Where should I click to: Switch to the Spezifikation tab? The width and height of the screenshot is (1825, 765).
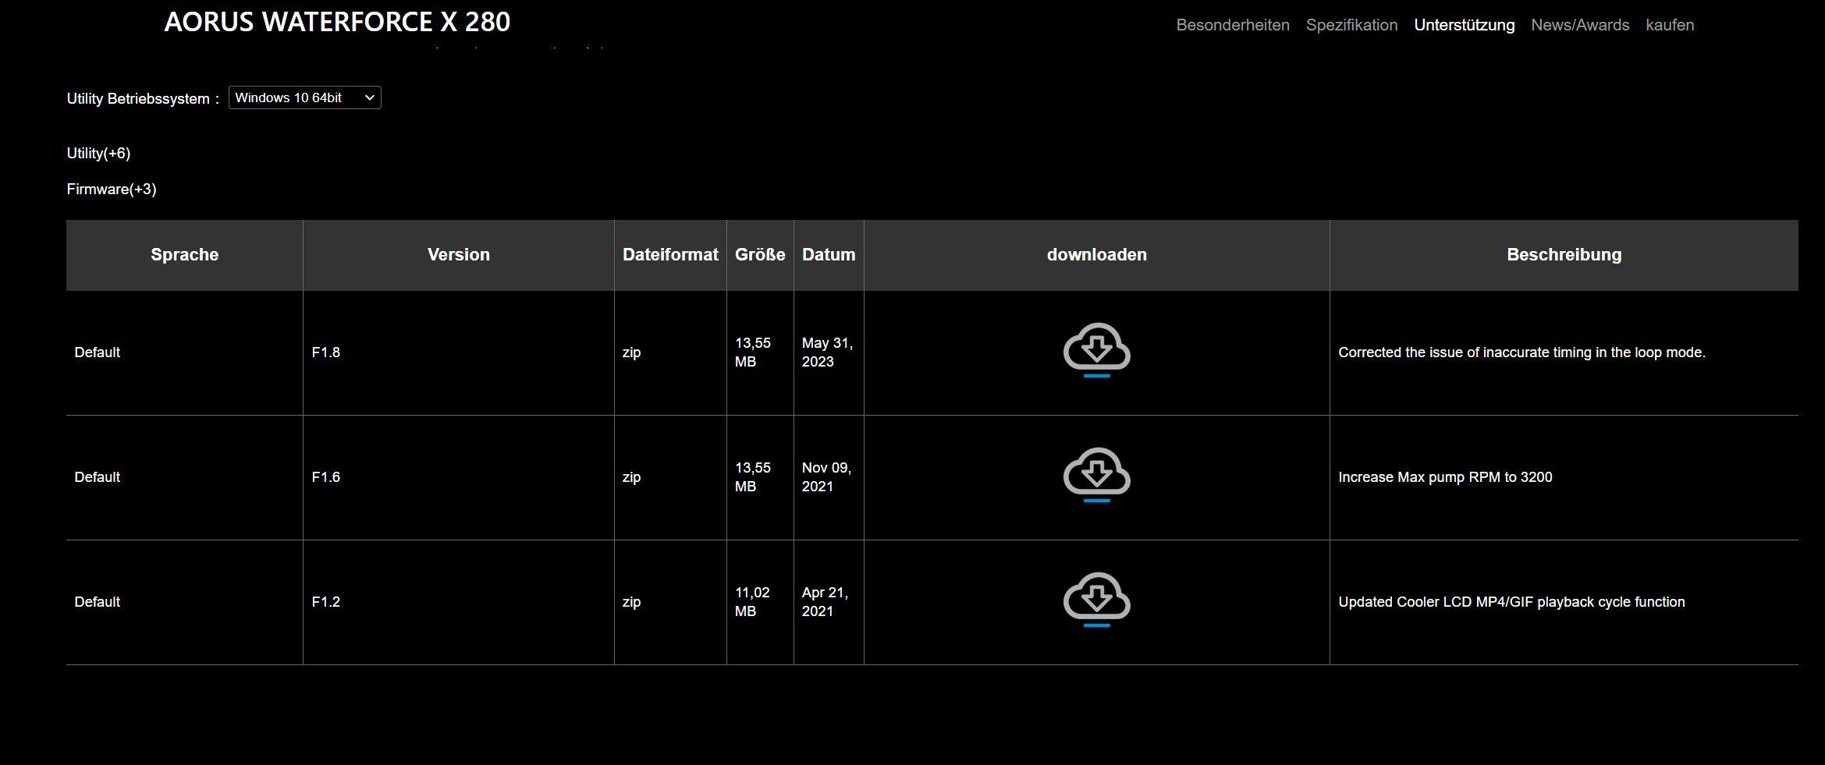pos(1351,25)
